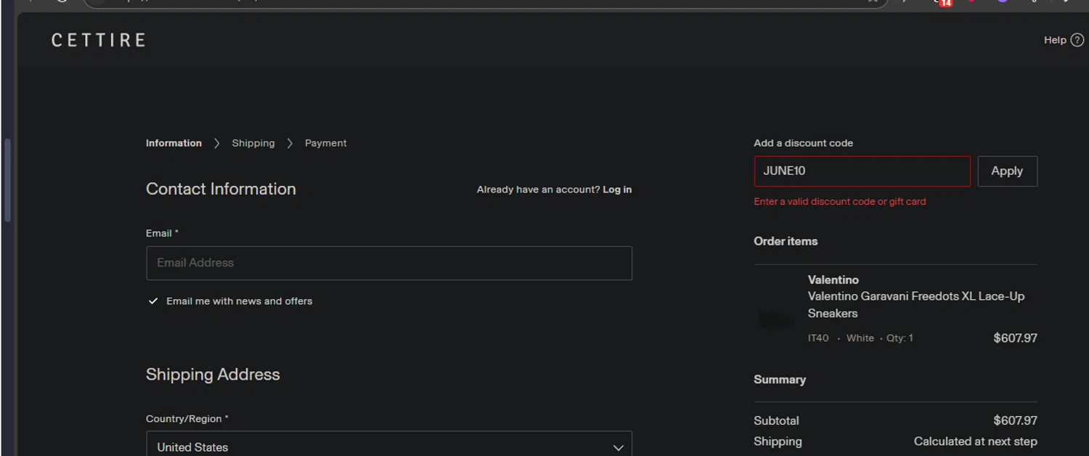The height and width of the screenshot is (456, 1089).
Task: Click the IT40 size label
Action: [818, 338]
